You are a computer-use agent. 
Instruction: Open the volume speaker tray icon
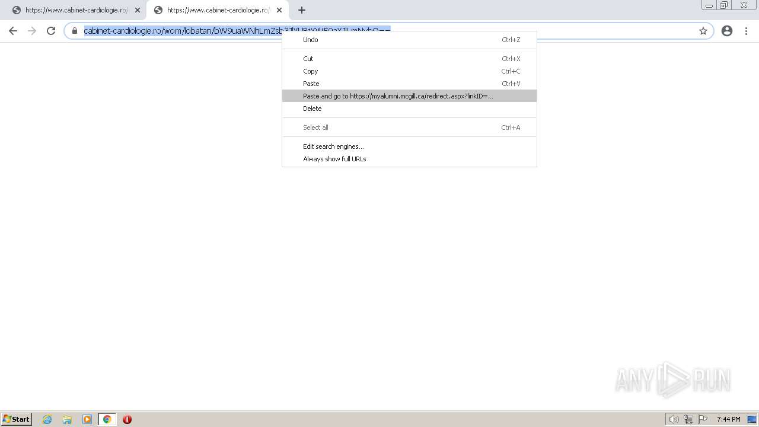[x=674, y=419]
